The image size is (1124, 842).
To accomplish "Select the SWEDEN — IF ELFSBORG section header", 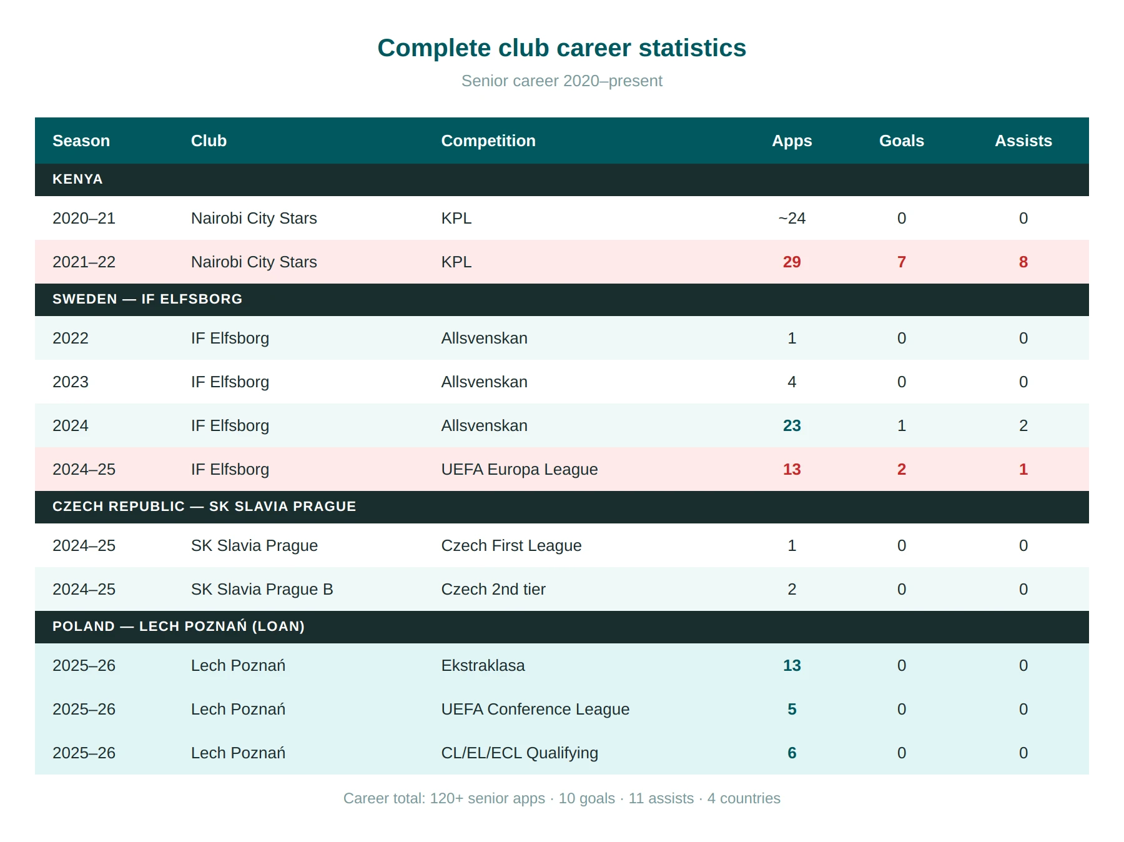I will click(562, 299).
